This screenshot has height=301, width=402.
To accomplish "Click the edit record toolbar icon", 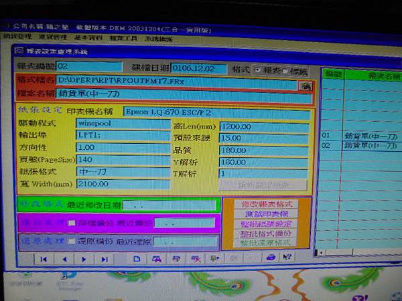I will pyautogui.click(x=176, y=259).
